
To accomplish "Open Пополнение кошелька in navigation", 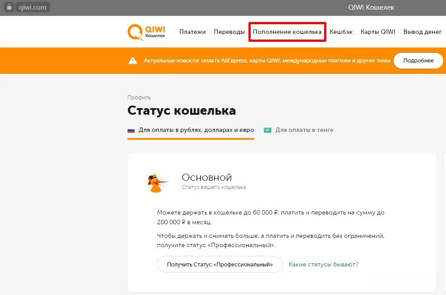I will [x=287, y=32].
